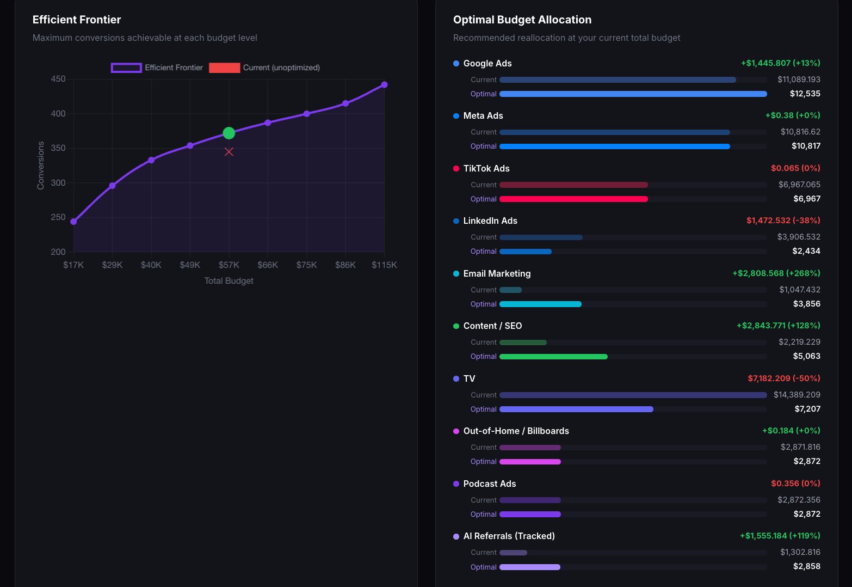The width and height of the screenshot is (852, 587).
Task: Click the Google Ads optimal value "$12,535"
Action: [x=805, y=94]
